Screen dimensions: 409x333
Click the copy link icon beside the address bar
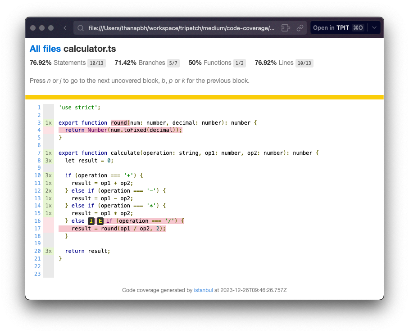pyautogui.click(x=300, y=27)
